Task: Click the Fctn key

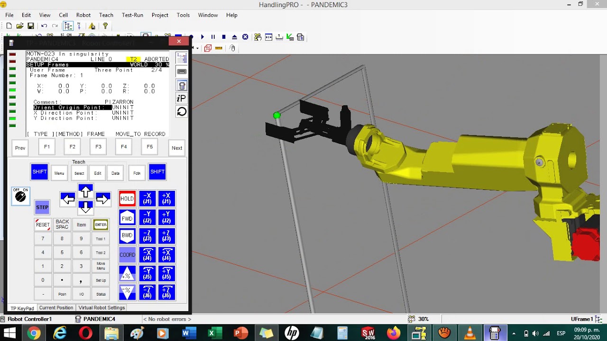Action: pyautogui.click(x=137, y=173)
